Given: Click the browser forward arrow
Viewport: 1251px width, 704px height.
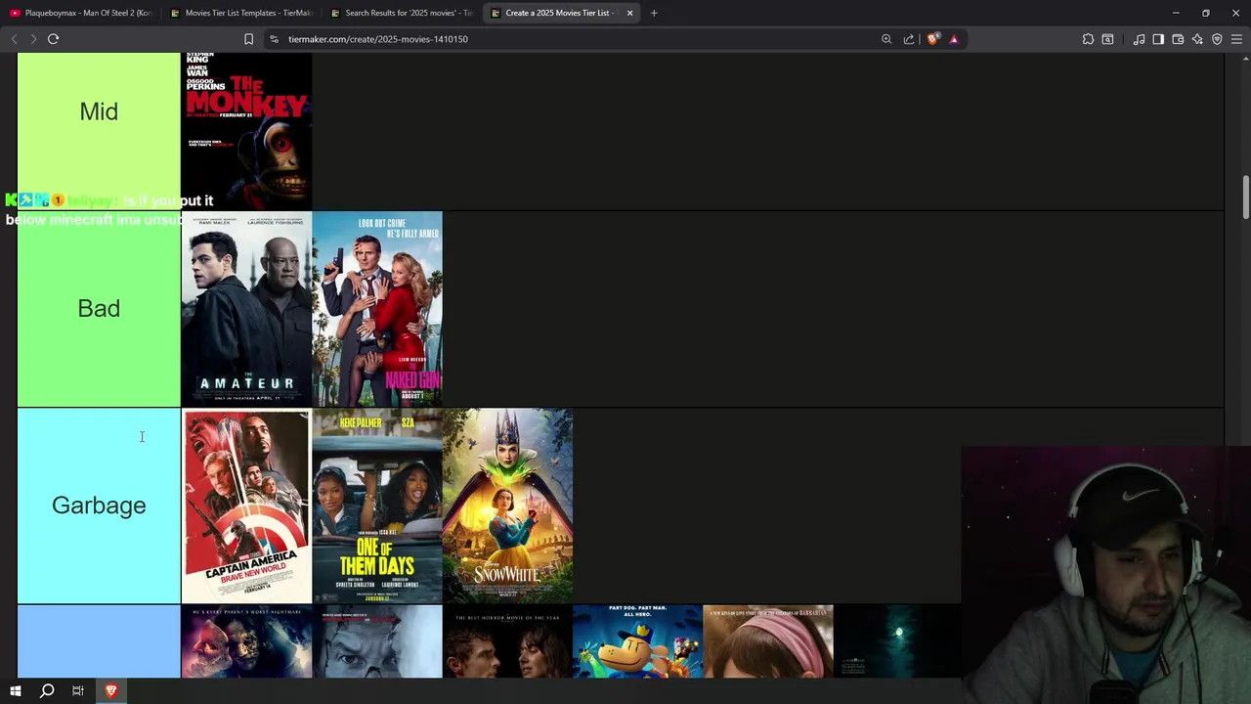Looking at the screenshot, I should tap(33, 39).
